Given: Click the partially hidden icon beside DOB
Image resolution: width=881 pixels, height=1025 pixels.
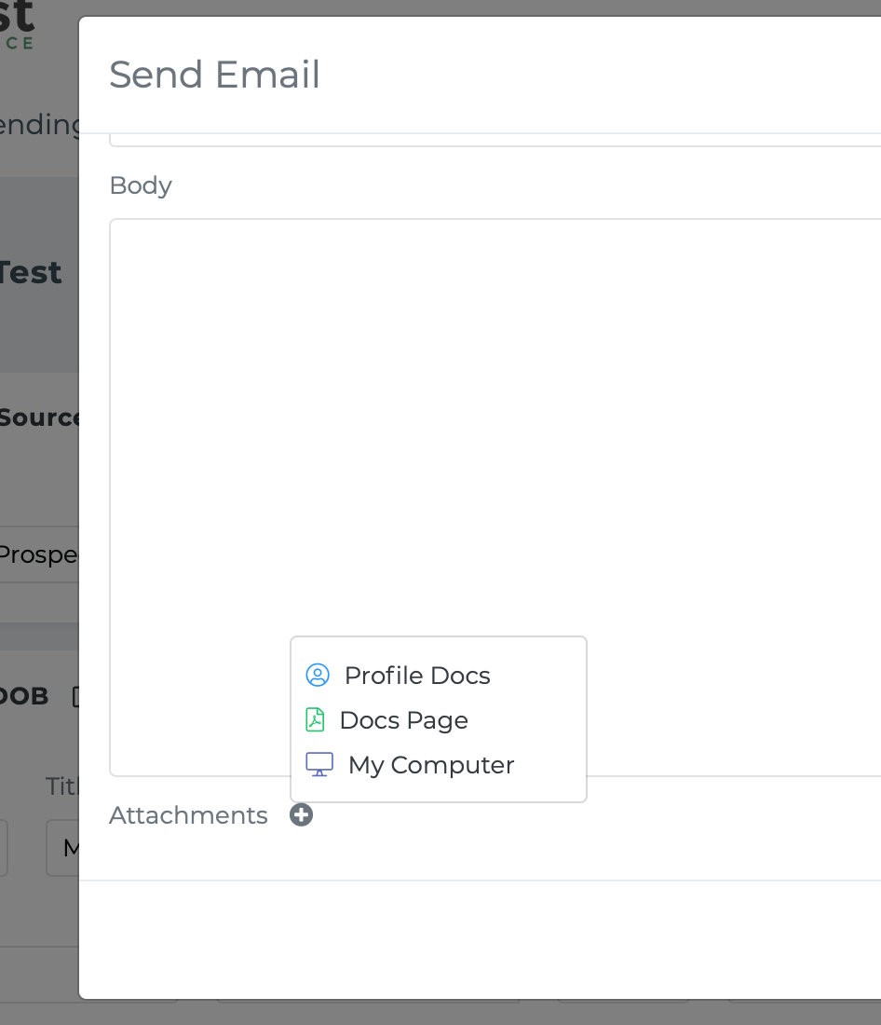Looking at the screenshot, I should [x=75, y=697].
